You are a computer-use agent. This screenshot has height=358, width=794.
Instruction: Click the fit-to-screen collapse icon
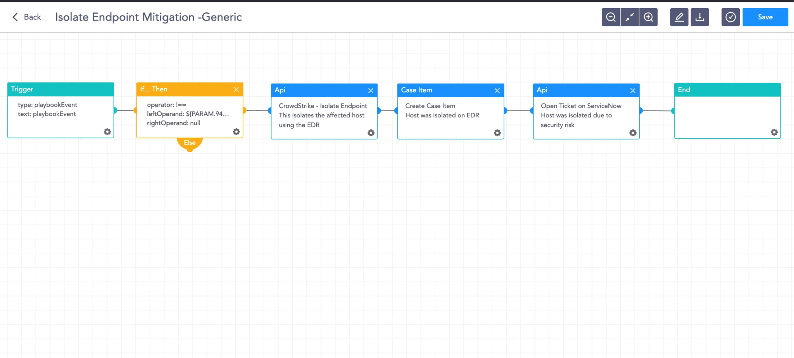(x=630, y=17)
